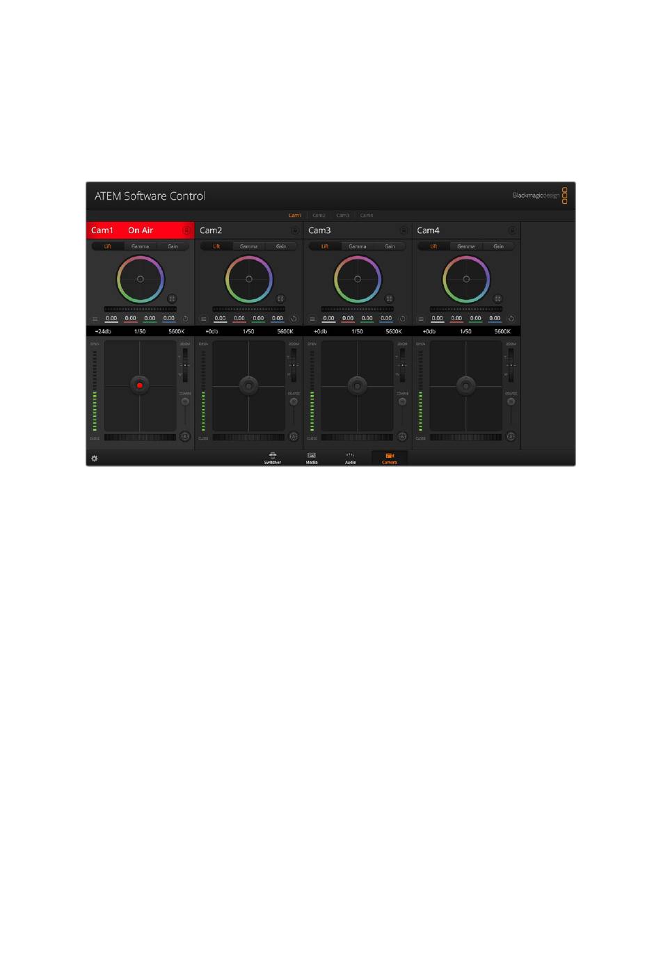Select Cam4 in the top camera selector

367,216
